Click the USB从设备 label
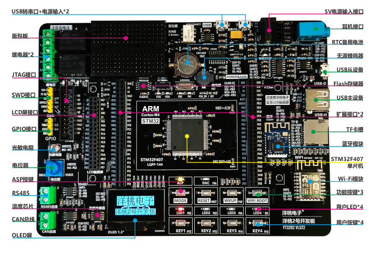The image size is (375, 254). (350, 70)
